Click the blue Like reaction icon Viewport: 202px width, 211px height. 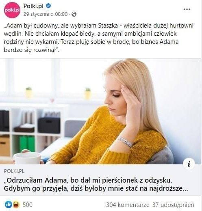point(9,205)
